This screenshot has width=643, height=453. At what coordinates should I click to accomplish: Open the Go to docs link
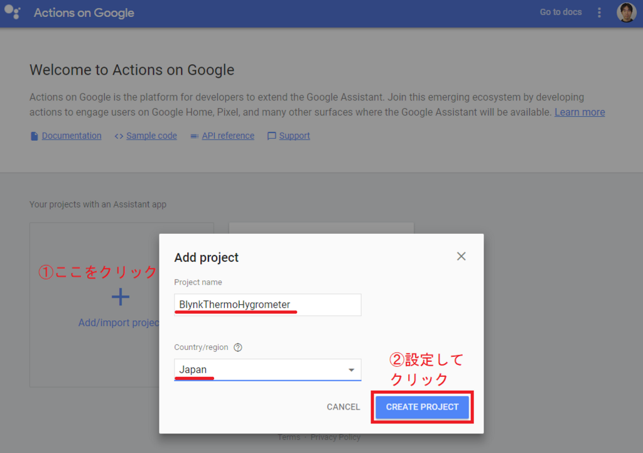click(x=561, y=13)
